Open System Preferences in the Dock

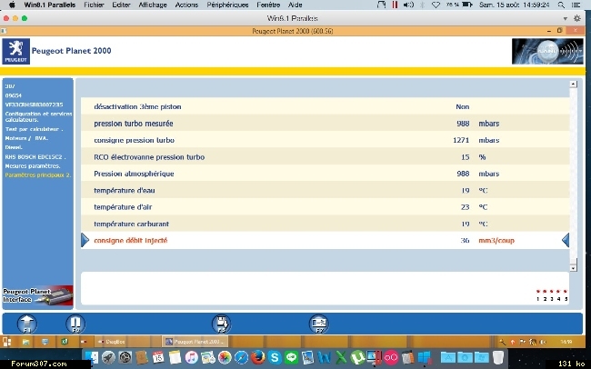click(125, 357)
